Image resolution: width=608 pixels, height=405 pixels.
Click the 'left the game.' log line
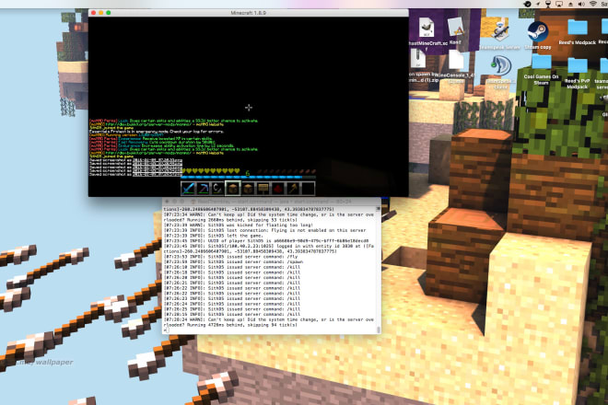click(x=214, y=236)
